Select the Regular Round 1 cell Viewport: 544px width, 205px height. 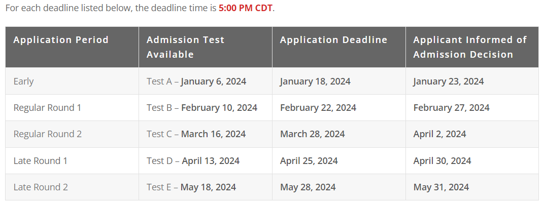72,108
